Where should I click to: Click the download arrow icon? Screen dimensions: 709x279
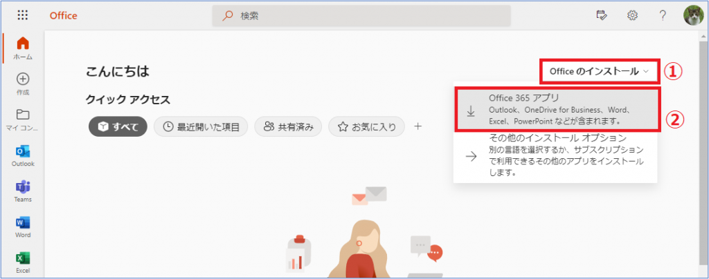pos(471,110)
